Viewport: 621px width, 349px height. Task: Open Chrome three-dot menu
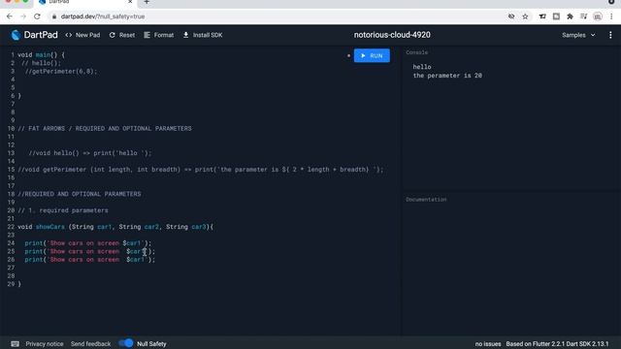[611, 16]
